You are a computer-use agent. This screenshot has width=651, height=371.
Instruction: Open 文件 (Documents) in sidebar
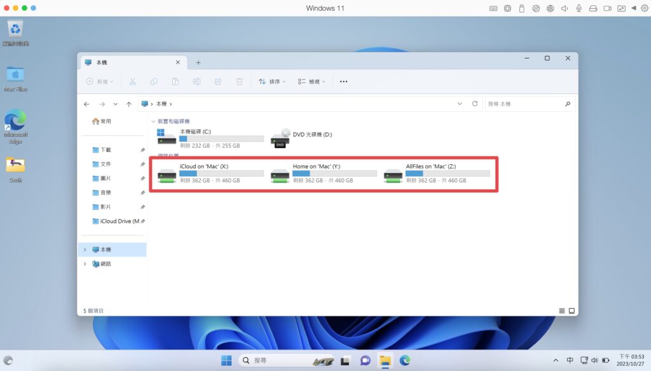(101, 164)
